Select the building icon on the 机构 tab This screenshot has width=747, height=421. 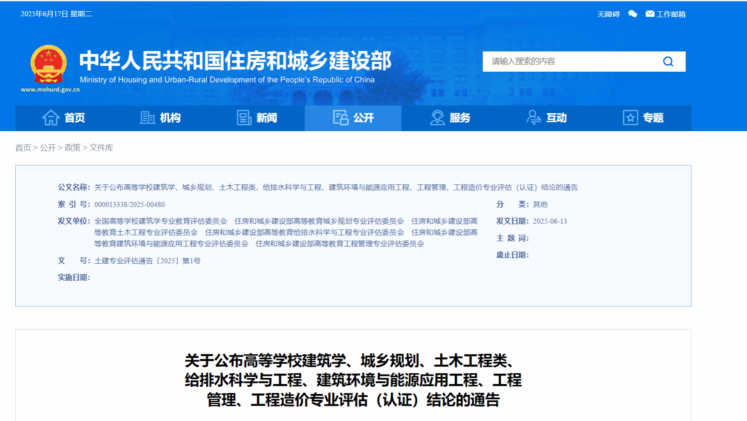[x=147, y=117]
